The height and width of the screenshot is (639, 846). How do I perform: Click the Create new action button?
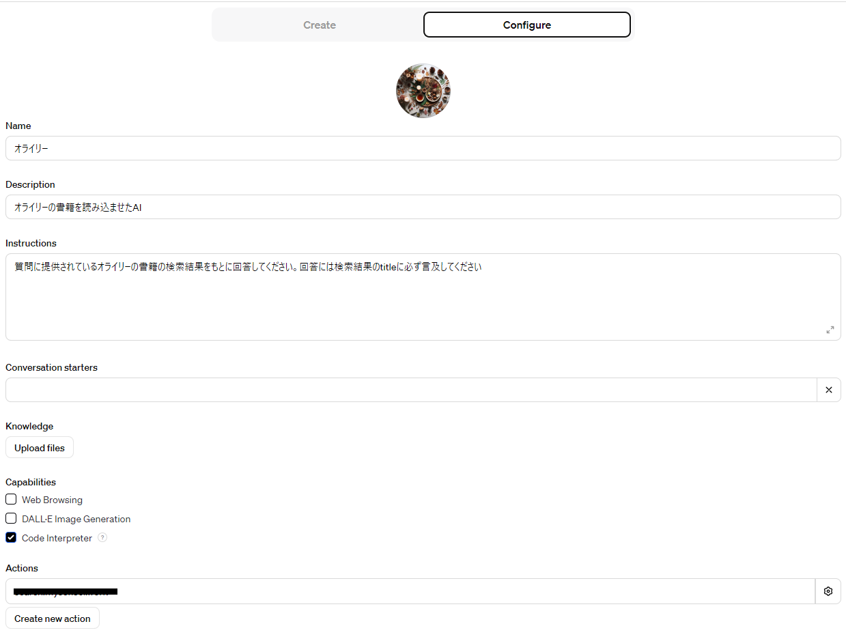click(x=53, y=619)
